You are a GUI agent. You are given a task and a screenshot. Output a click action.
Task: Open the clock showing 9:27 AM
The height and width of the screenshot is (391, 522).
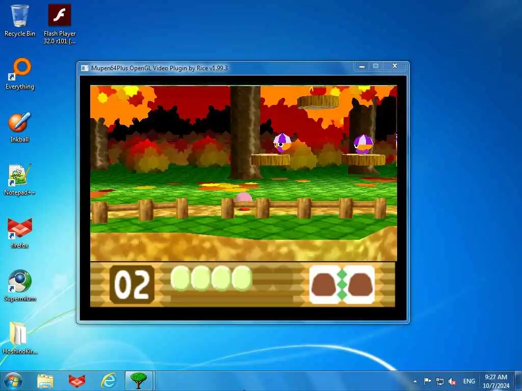point(496,381)
